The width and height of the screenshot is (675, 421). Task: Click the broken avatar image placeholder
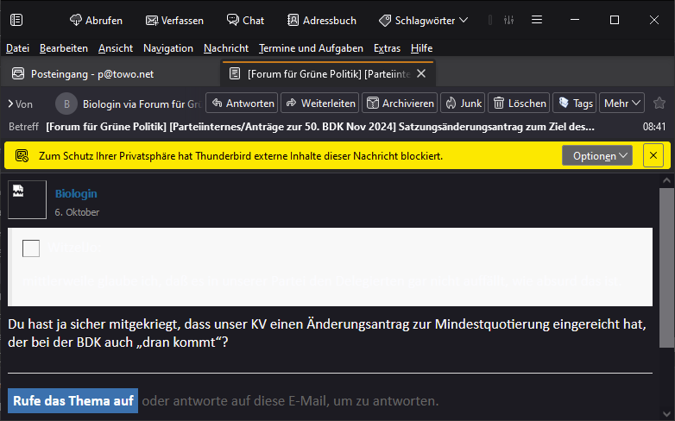pos(27,200)
